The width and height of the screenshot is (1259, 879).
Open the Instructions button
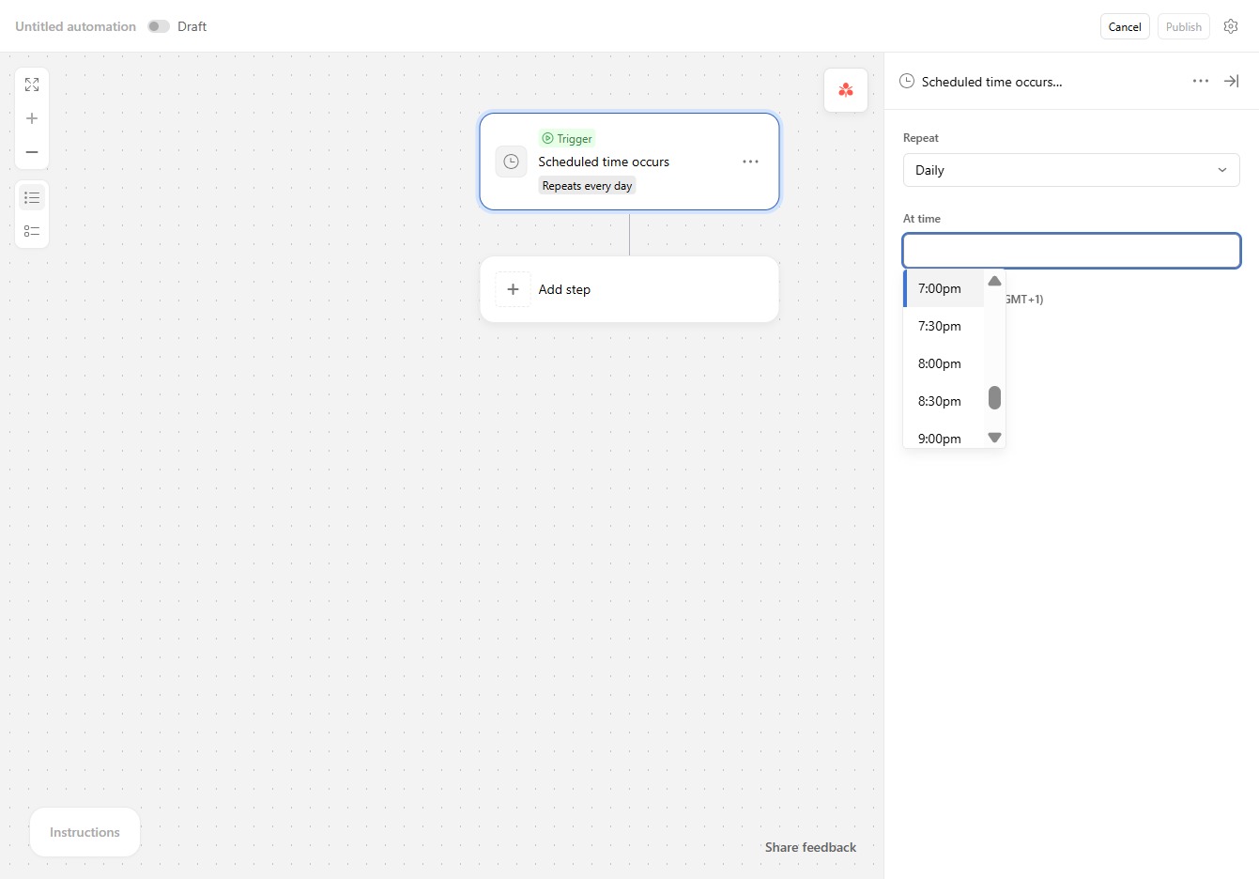(84, 832)
